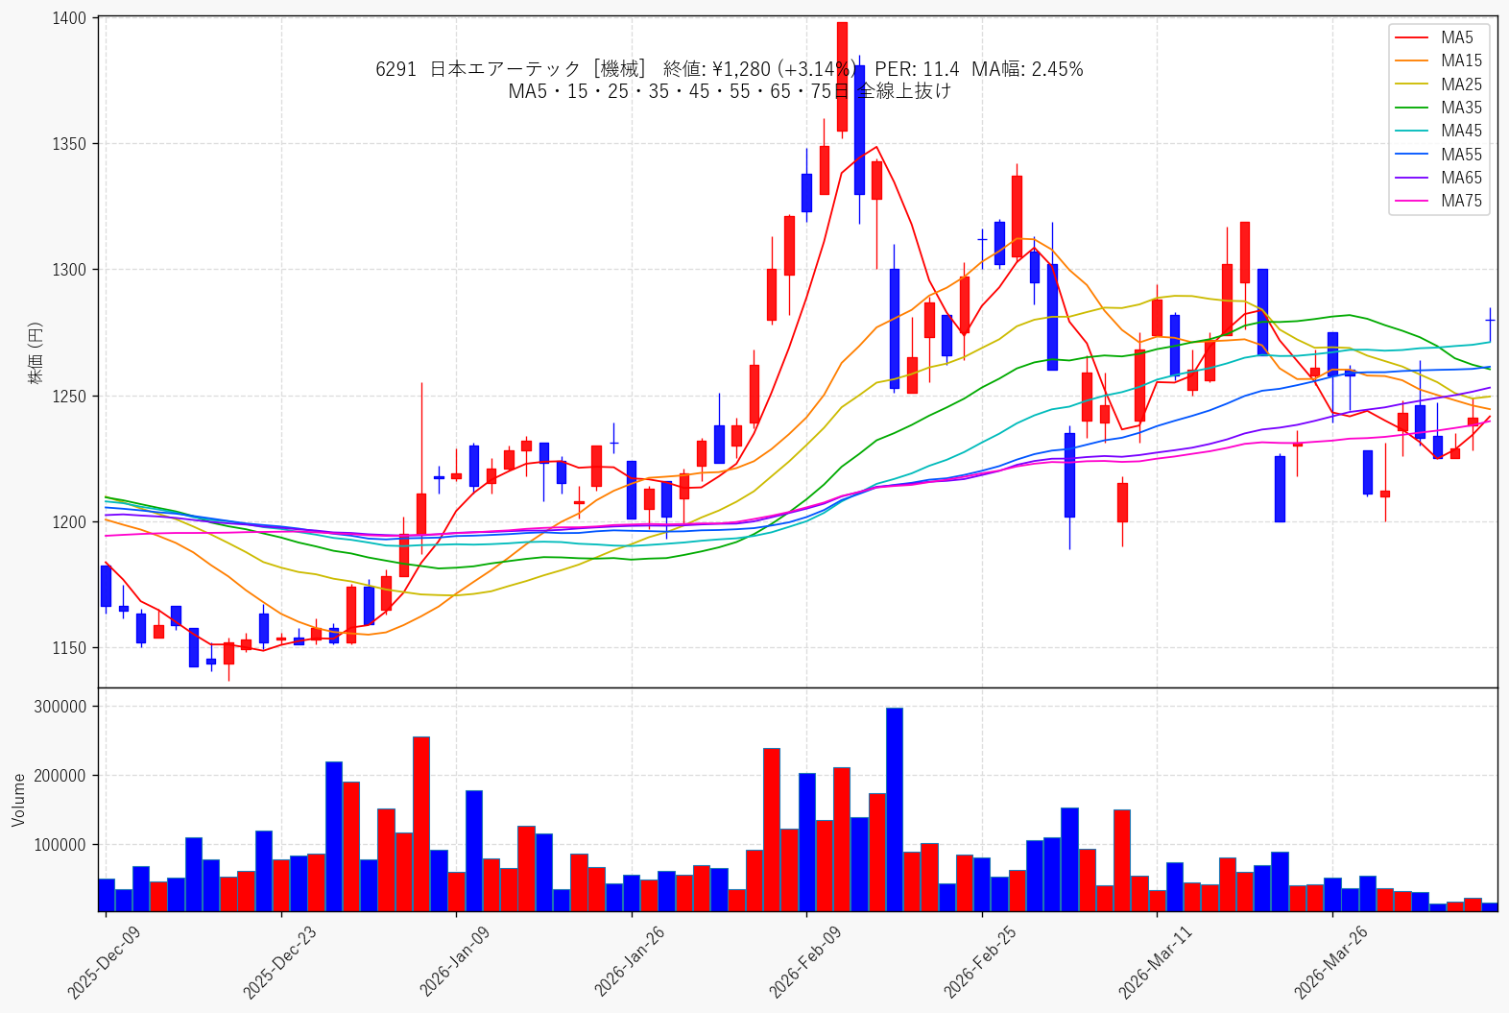
Task: Click the MA15 legend label
Action: (1461, 60)
